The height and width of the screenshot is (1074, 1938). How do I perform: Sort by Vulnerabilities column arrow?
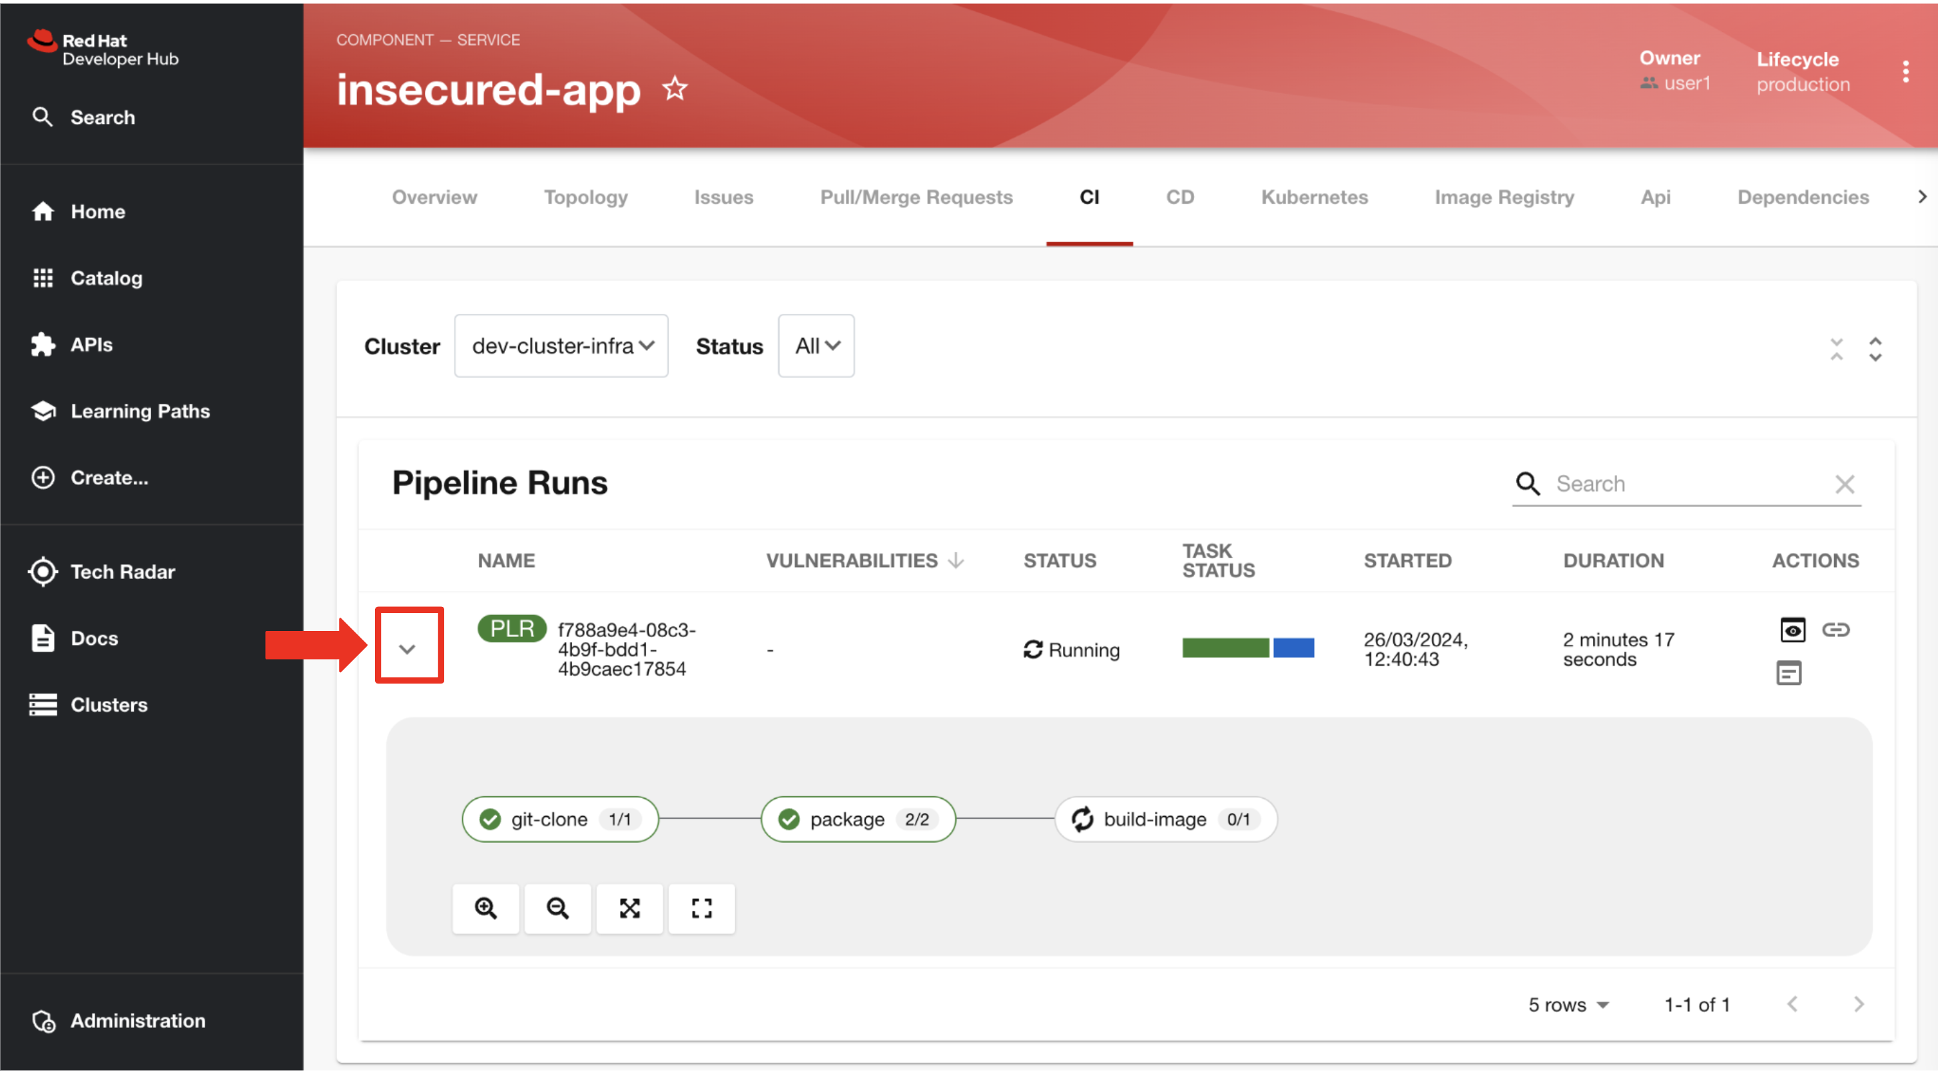[956, 561]
